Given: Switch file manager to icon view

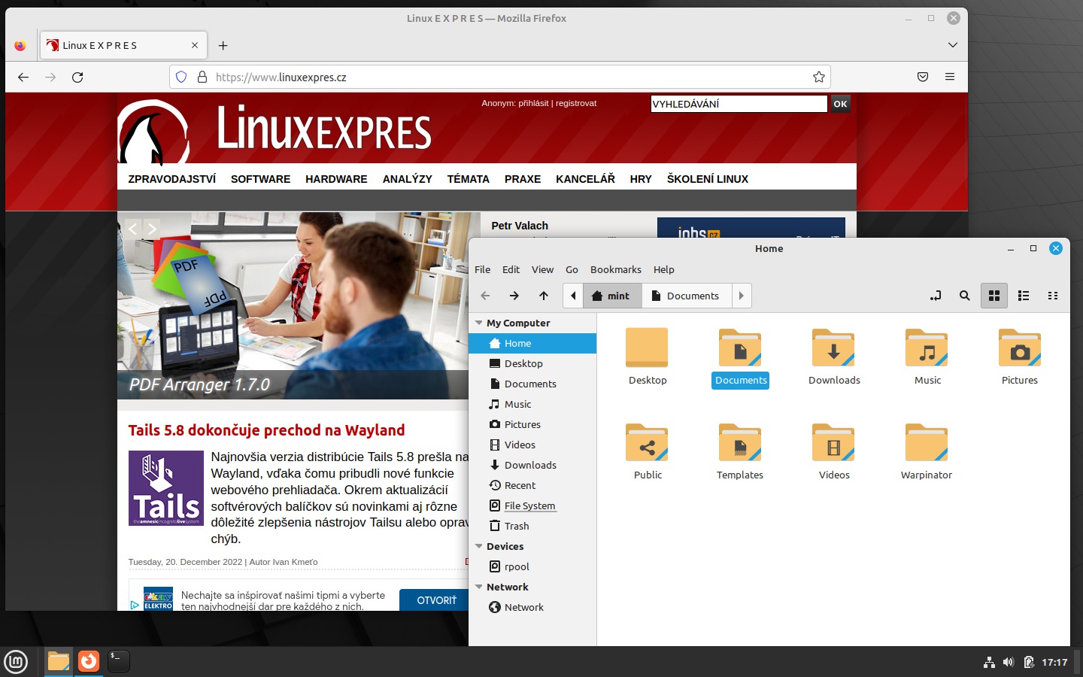Looking at the screenshot, I should tap(994, 296).
